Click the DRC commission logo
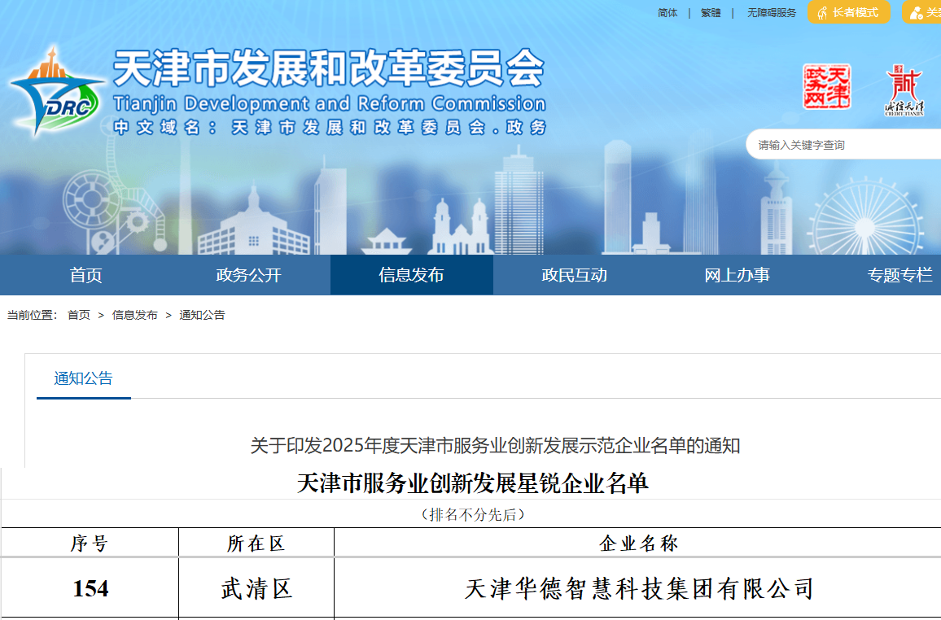 (57, 91)
